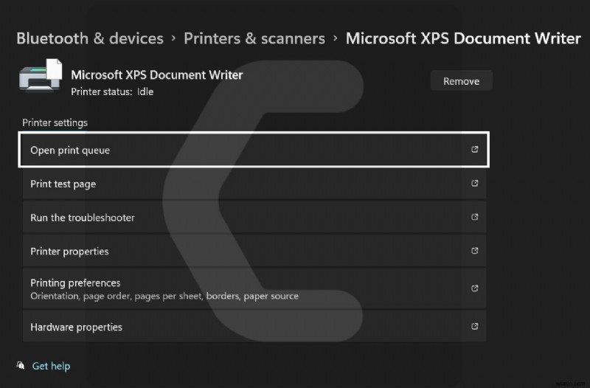Click Orientation, page order description text

pyautogui.click(x=164, y=297)
